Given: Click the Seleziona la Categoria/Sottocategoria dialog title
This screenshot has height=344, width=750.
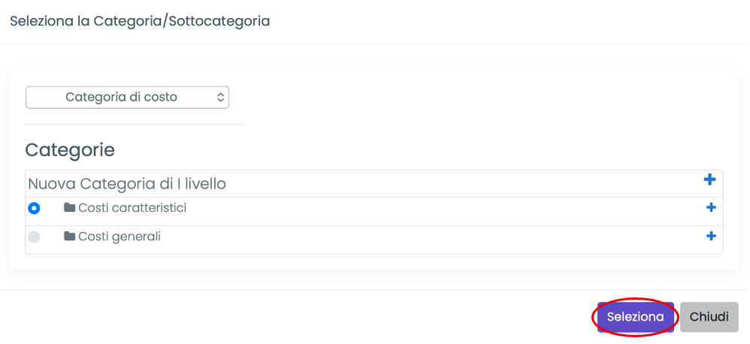Looking at the screenshot, I should [x=140, y=21].
